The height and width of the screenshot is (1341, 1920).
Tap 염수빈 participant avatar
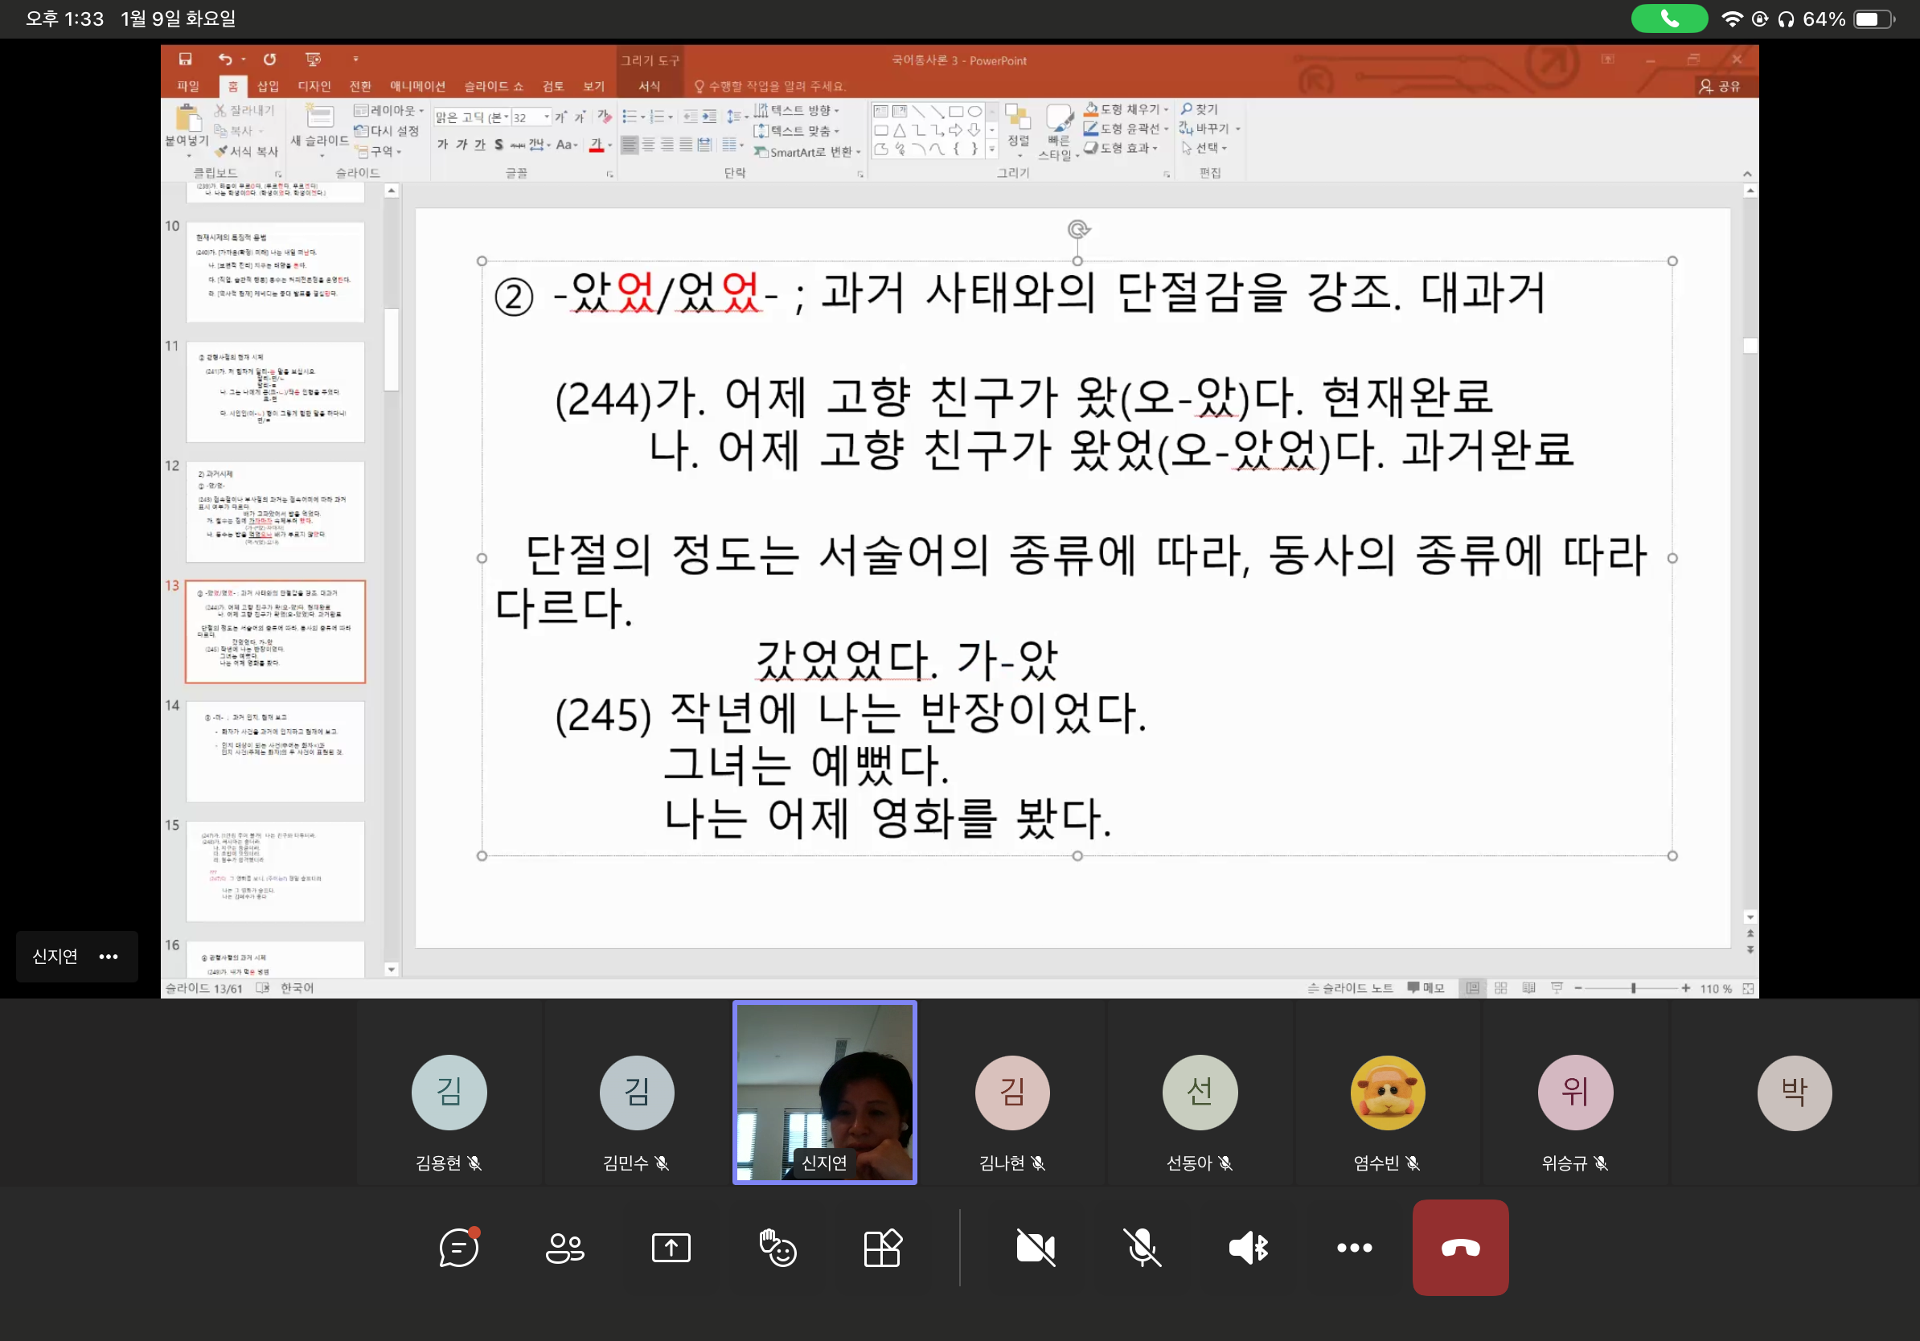coord(1387,1093)
